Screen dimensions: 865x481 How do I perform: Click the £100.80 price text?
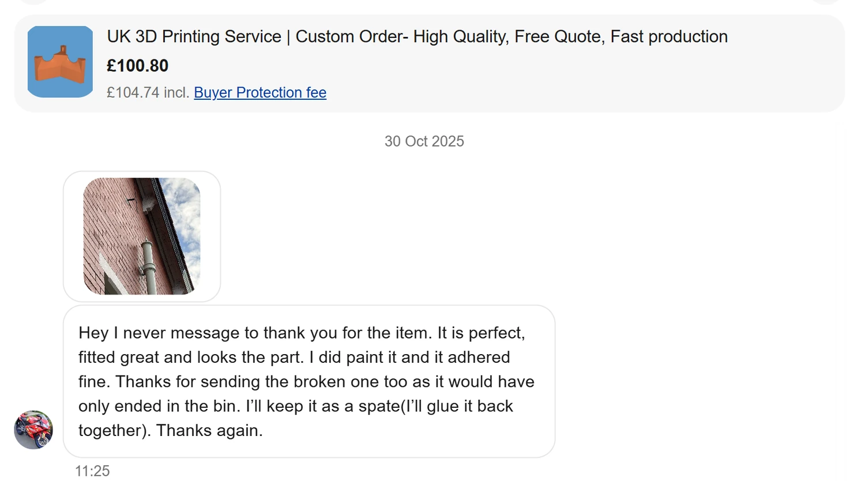pos(137,66)
